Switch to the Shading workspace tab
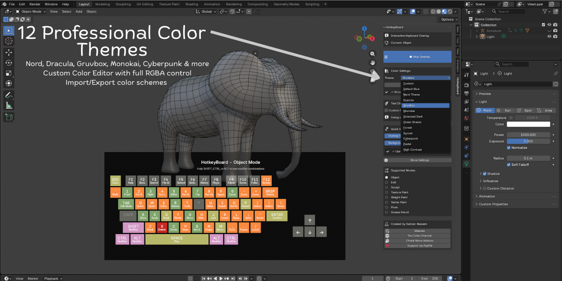The image size is (562, 281). point(192,4)
